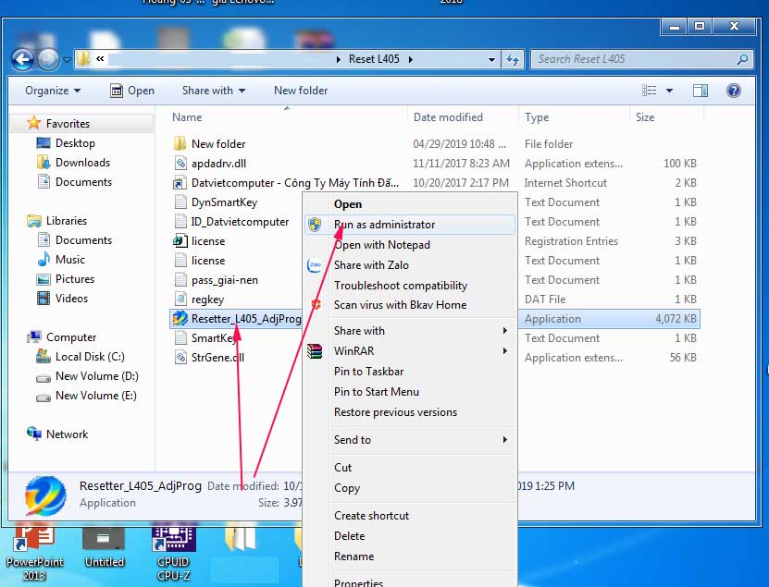Click the New folder icon in file list
The width and height of the screenshot is (769, 587).
click(x=180, y=143)
